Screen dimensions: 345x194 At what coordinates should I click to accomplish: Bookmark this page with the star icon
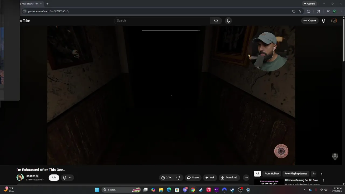point(300,11)
